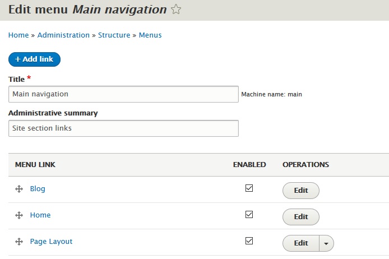Viewport: 389px width, 259px height.
Task: Open the Blog menu link
Action: (x=38, y=189)
